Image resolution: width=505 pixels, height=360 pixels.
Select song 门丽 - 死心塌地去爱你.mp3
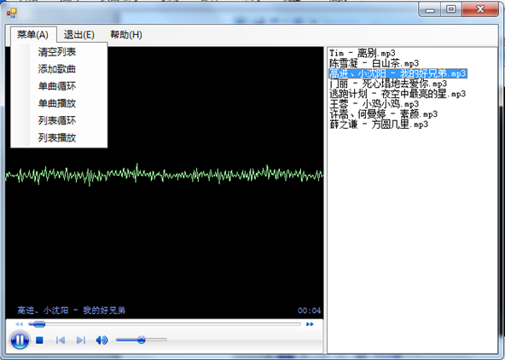tap(388, 84)
